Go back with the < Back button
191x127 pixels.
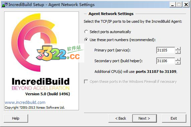coord(120,118)
